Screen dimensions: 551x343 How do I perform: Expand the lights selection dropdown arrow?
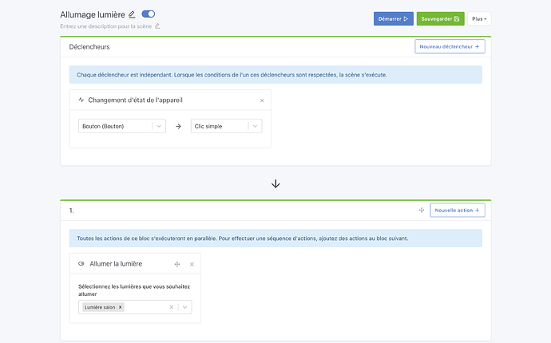point(184,307)
